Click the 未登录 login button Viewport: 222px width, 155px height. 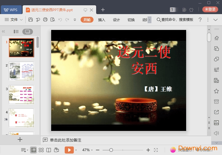tap(210, 9)
